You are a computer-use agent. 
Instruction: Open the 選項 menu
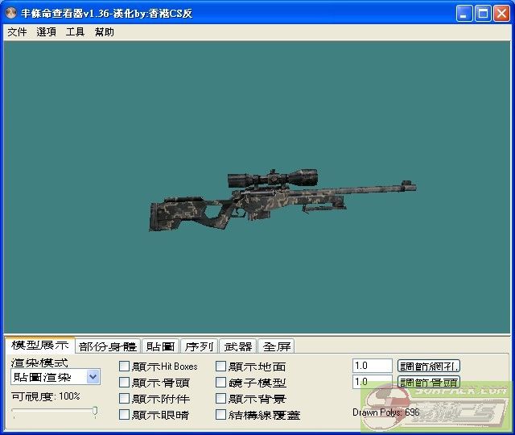coord(46,32)
